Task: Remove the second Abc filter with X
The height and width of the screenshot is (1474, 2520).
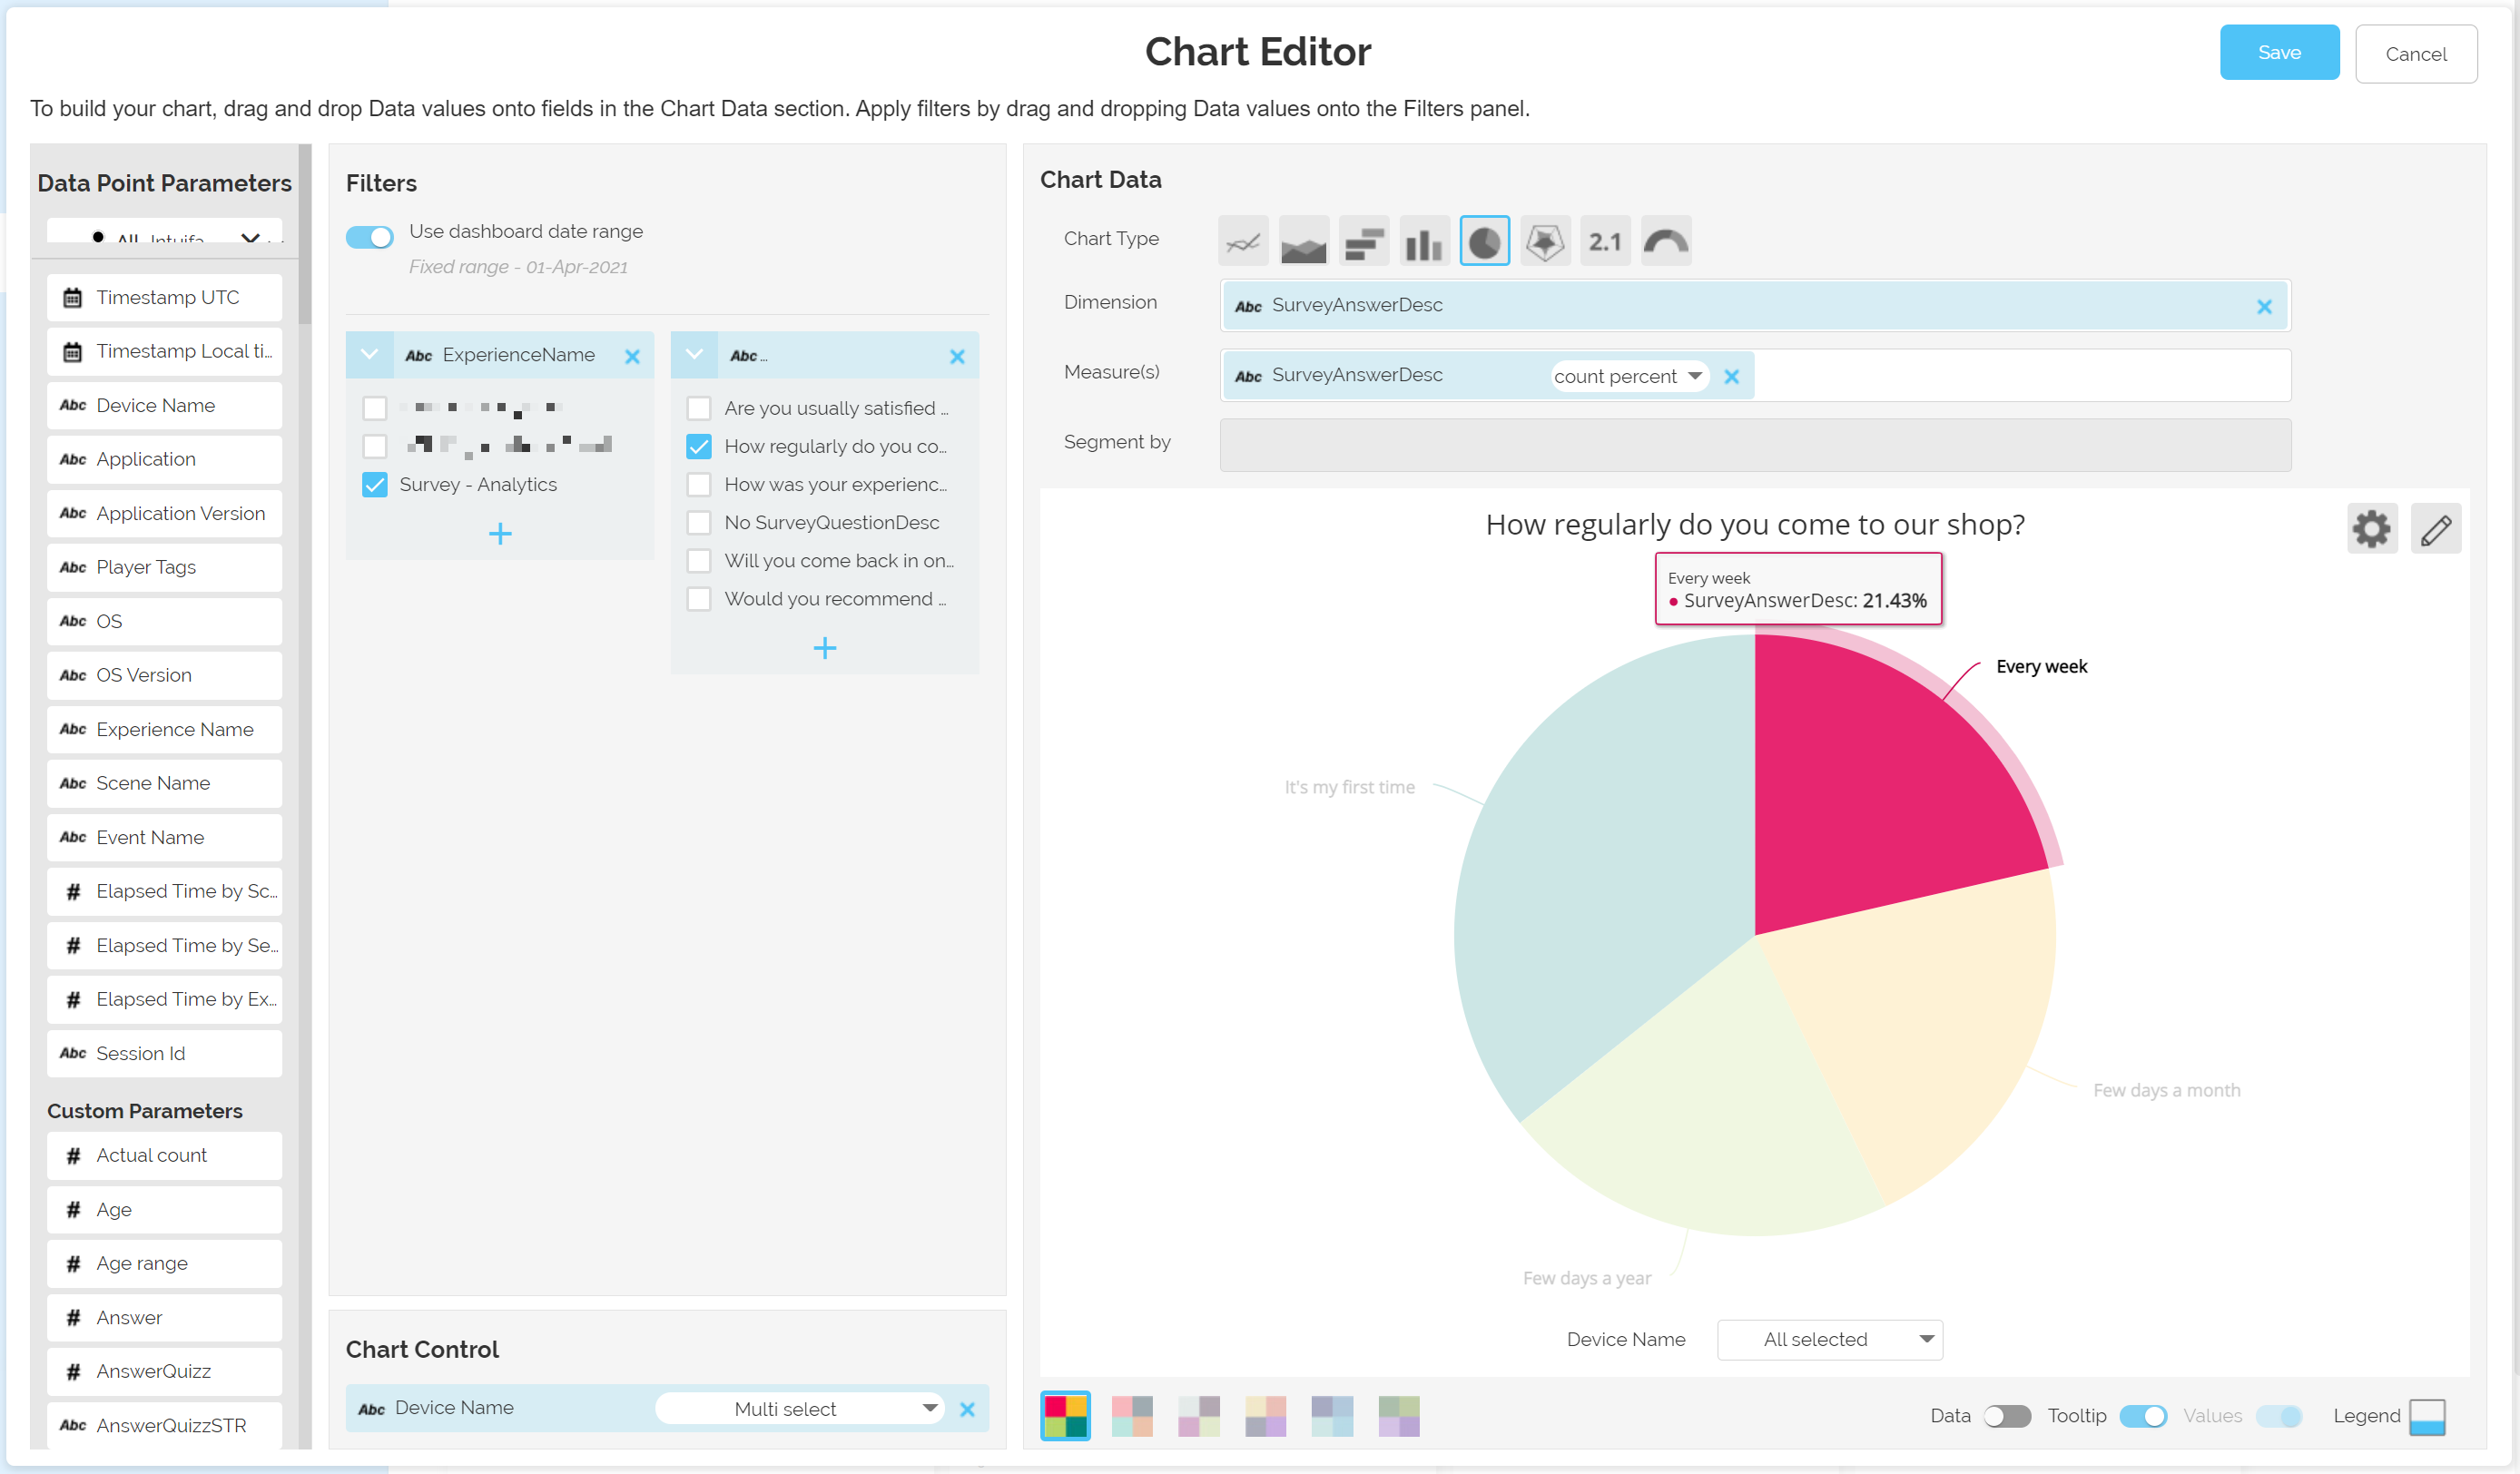Action: click(957, 356)
